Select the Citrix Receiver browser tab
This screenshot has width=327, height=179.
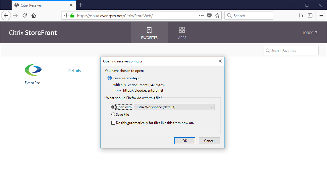(x=44, y=5)
